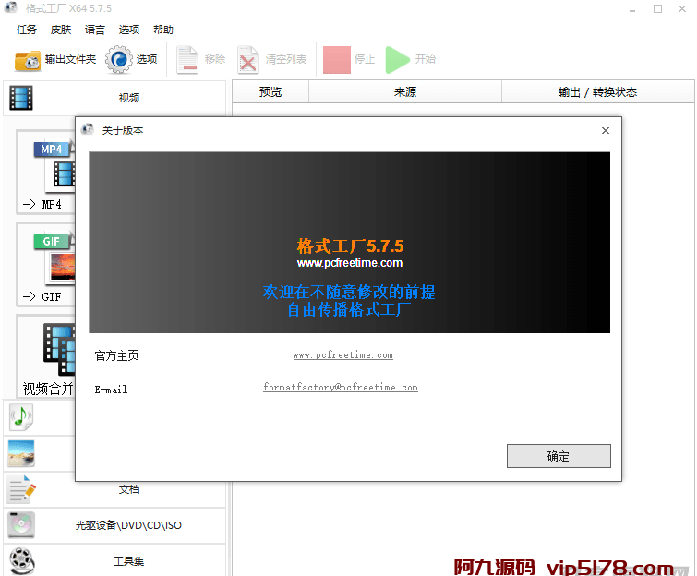Click the 输出文件夹 folder icon
Viewport: 697px width, 576px height.
tap(28, 60)
